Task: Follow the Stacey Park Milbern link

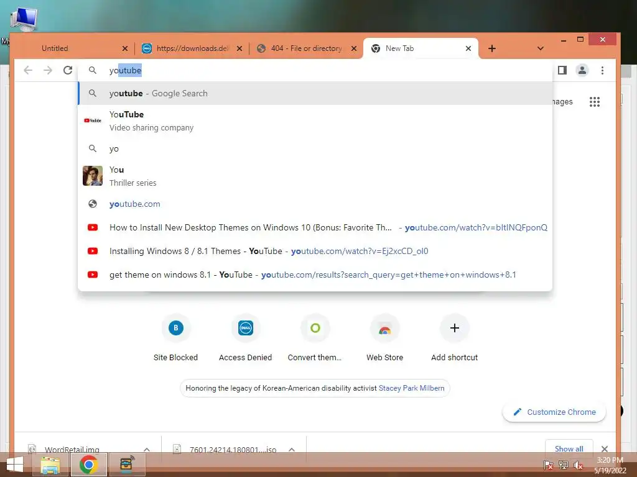Action: [x=412, y=388]
